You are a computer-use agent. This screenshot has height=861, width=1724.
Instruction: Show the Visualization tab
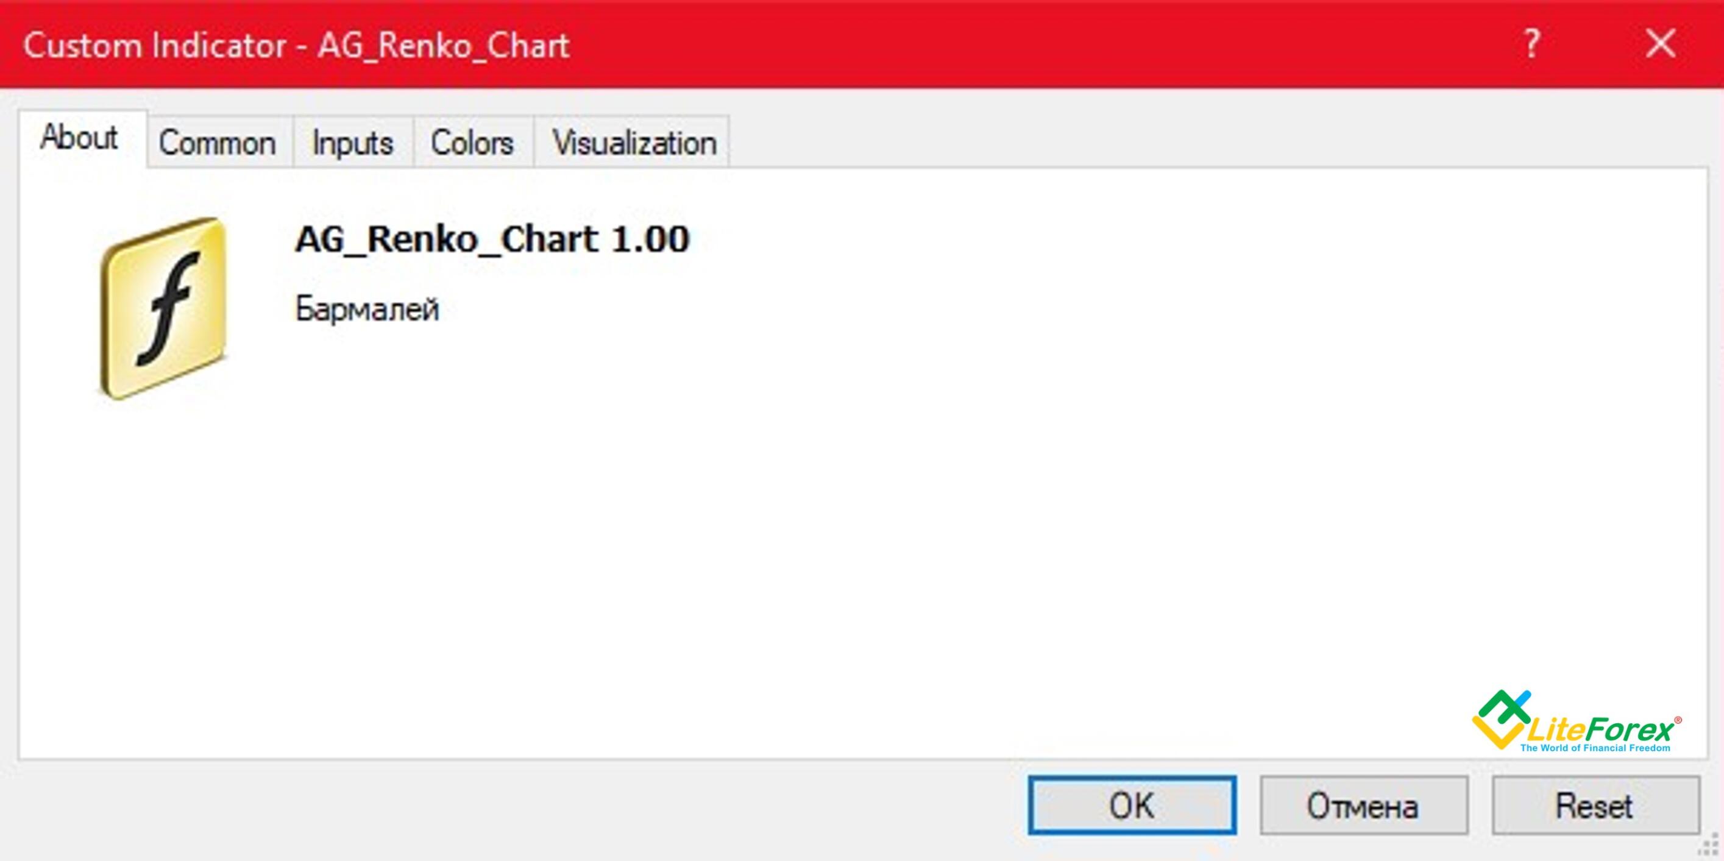[634, 143]
